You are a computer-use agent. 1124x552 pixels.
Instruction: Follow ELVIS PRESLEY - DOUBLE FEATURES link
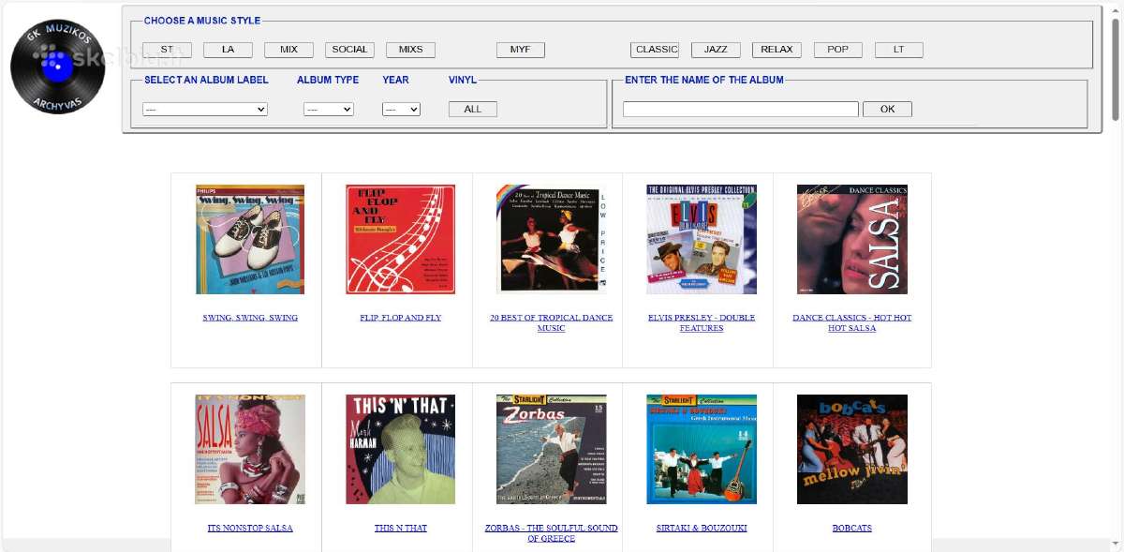click(x=702, y=322)
